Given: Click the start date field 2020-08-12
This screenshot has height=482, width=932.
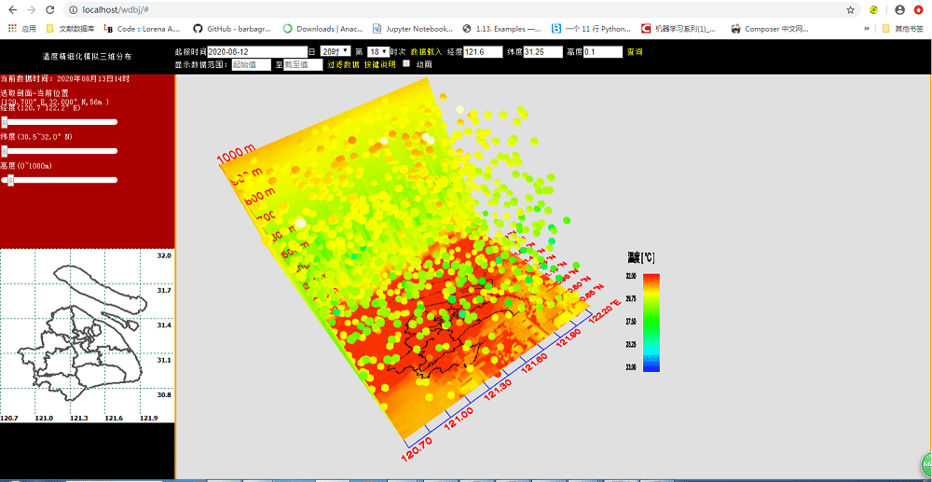Looking at the screenshot, I should pos(256,52).
